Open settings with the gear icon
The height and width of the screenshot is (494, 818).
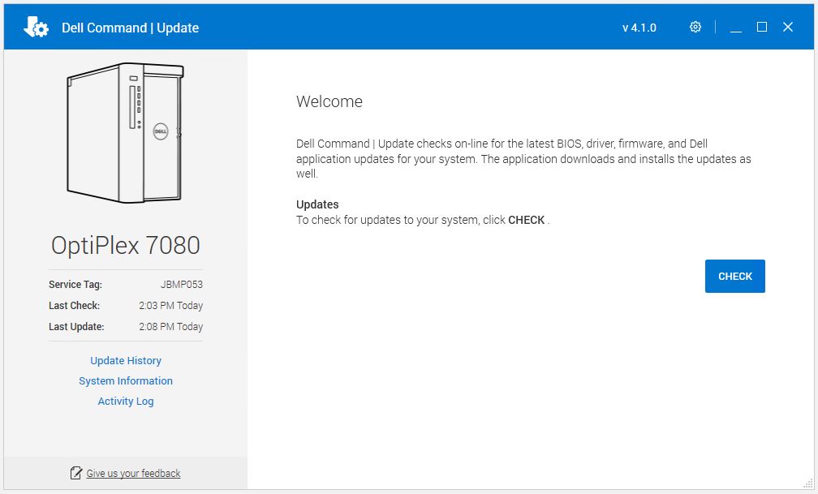click(x=695, y=28)
